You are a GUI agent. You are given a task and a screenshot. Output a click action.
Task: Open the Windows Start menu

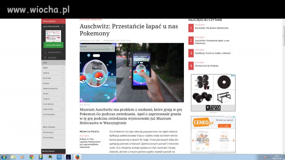[4, 157]
